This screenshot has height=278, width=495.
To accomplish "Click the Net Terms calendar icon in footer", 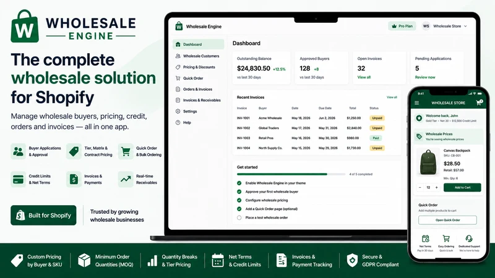I will tap(218, 260).
